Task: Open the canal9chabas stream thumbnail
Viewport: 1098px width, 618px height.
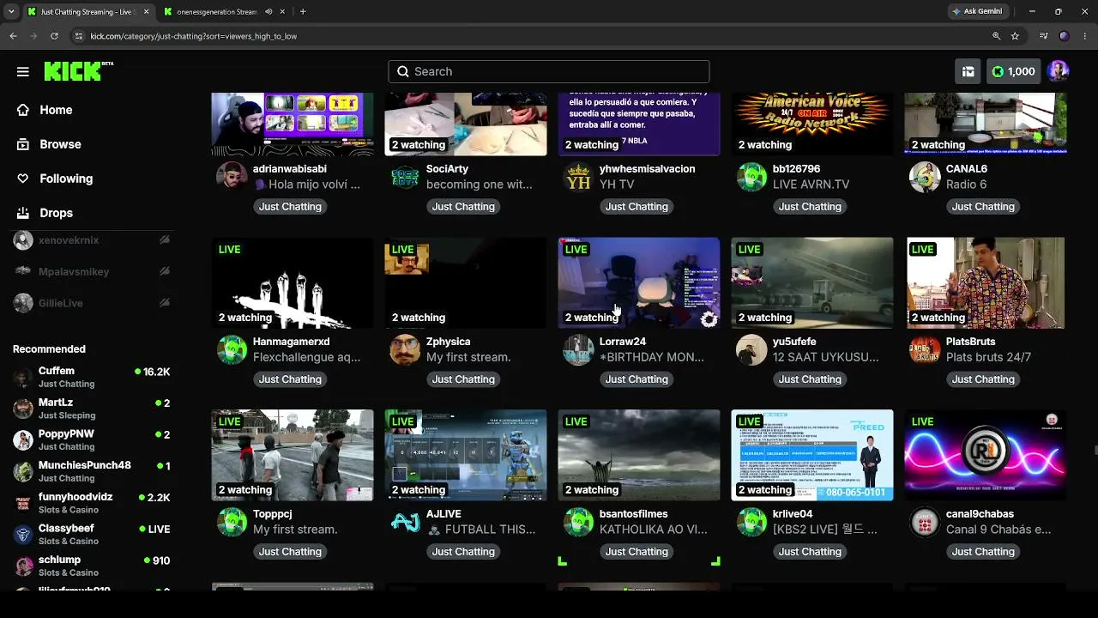Action: (x=986, y=455)
